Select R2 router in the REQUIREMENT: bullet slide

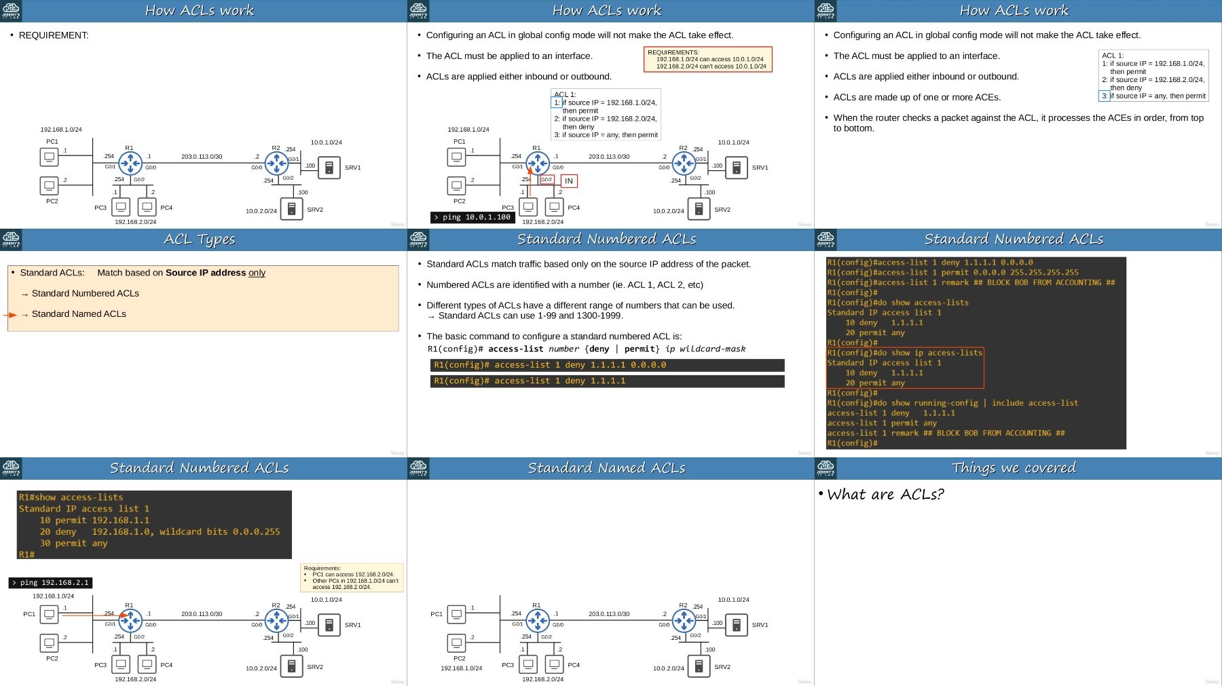(x=276, y=163)
